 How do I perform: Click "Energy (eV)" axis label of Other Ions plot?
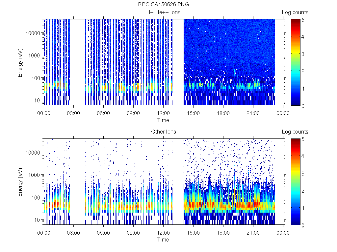pyautogui.click(x=20, y=182)
